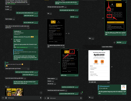Image resolution: width=131 pixels, height=101 pixels.
Task: Select the 'oke kka nanti kalau udh depo' message
Action: (x=26, y=82)
